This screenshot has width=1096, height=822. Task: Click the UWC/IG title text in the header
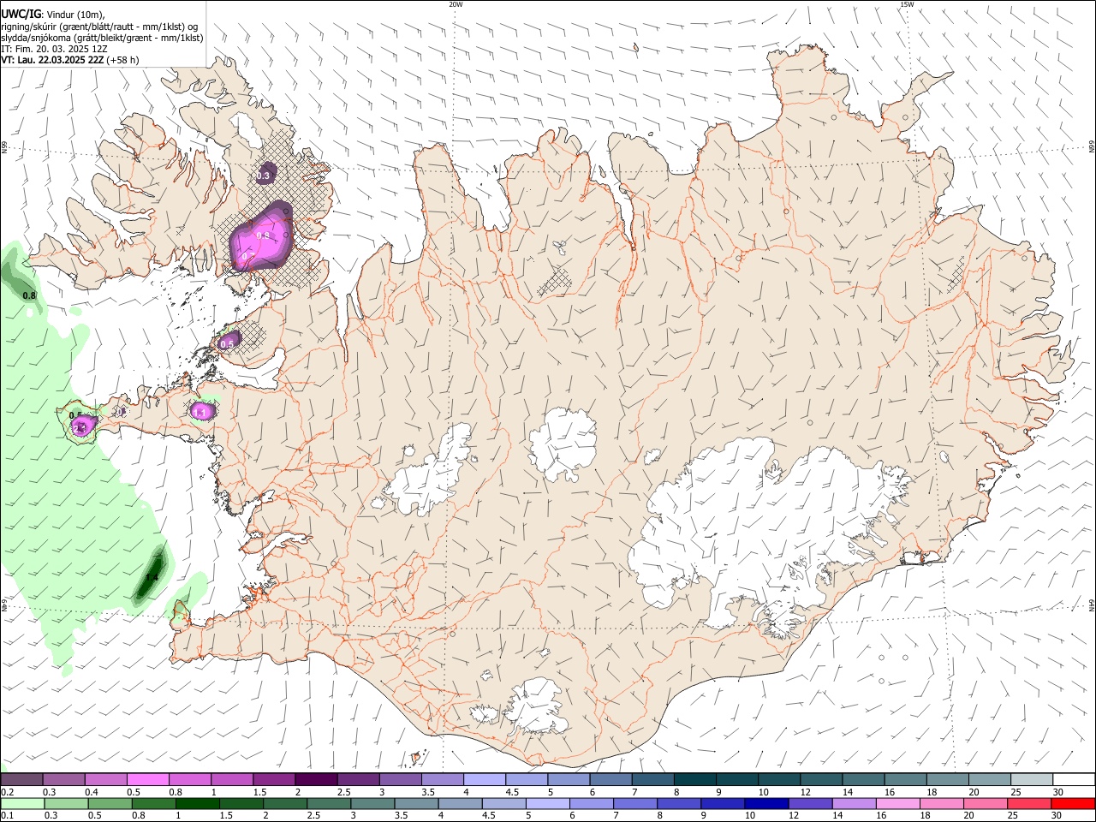click(21, 14)
